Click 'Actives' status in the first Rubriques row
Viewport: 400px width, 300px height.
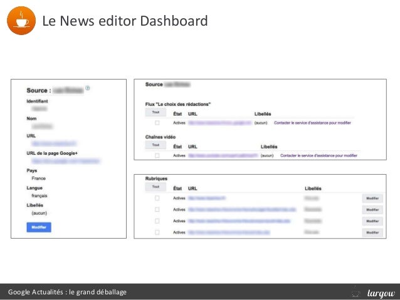[179, 198]
